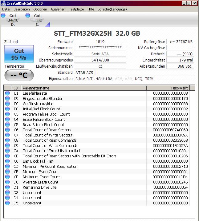Click hex value 000000003EED3C9A

(170, 135)
